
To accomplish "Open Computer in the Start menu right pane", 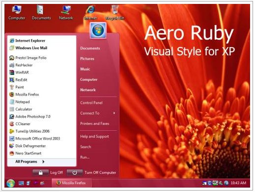I will click(x=89, y=79).
